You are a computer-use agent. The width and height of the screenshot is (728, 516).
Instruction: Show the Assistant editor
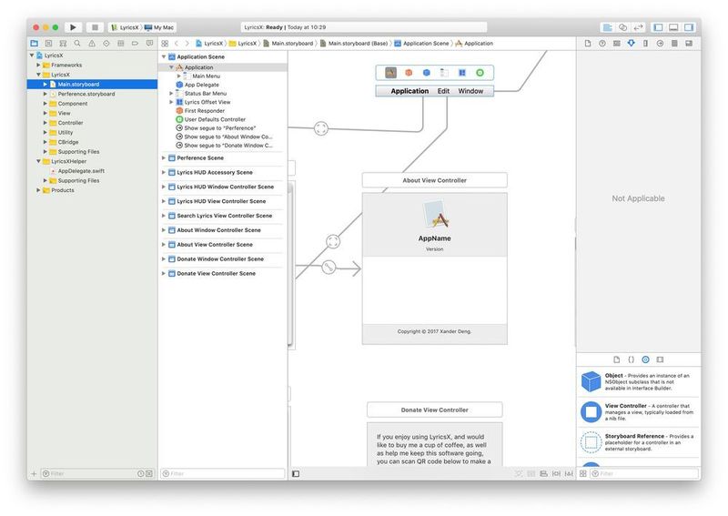click(x=623, y=27)
